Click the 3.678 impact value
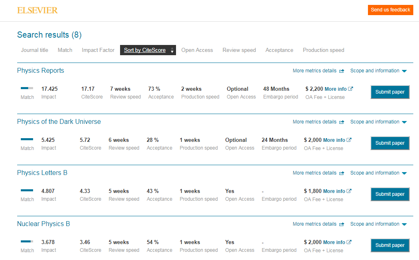 (x=48, y=242)
